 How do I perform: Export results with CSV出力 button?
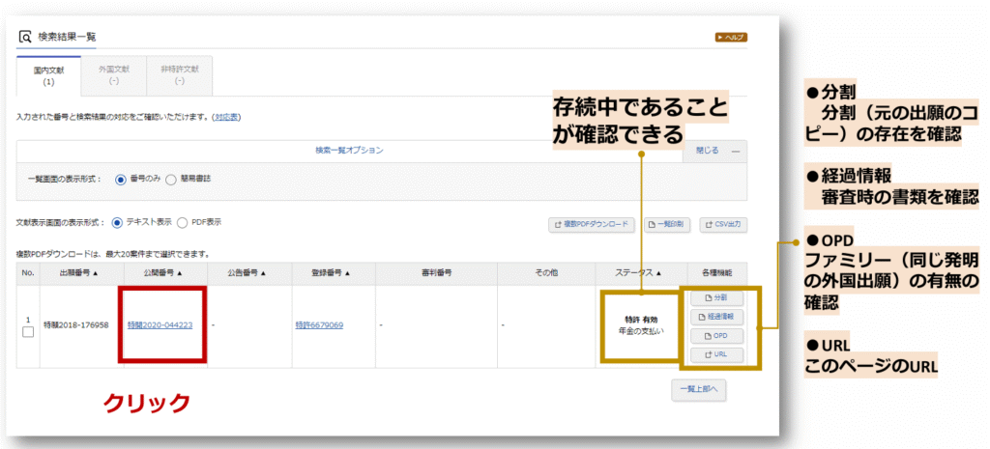tap(722, 224)
